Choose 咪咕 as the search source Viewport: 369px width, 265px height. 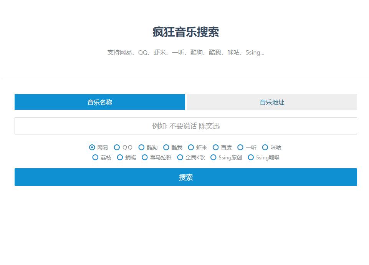(x=265, y=147)
